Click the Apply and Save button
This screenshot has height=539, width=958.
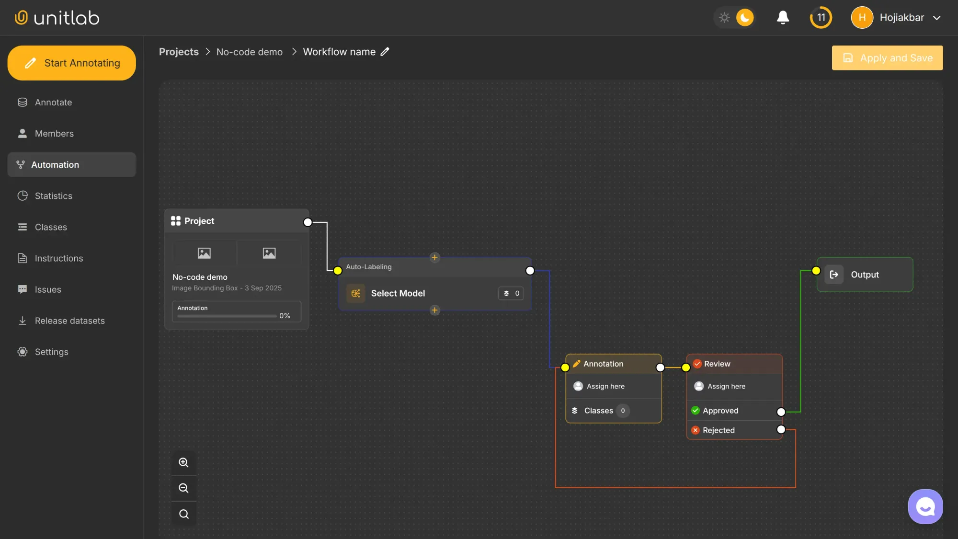887,57
